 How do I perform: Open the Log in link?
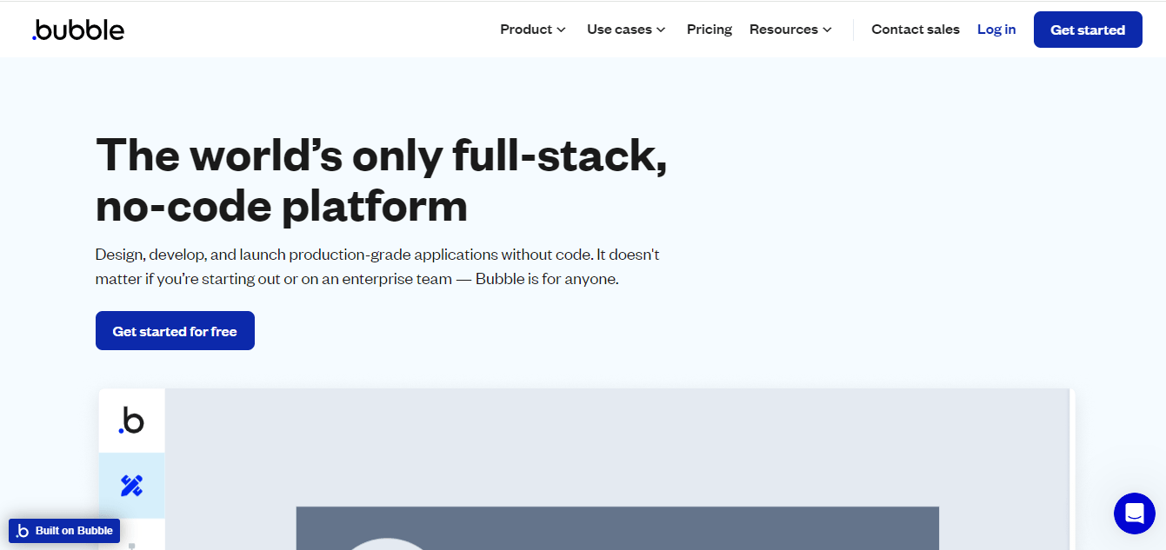tap(996, 29)
